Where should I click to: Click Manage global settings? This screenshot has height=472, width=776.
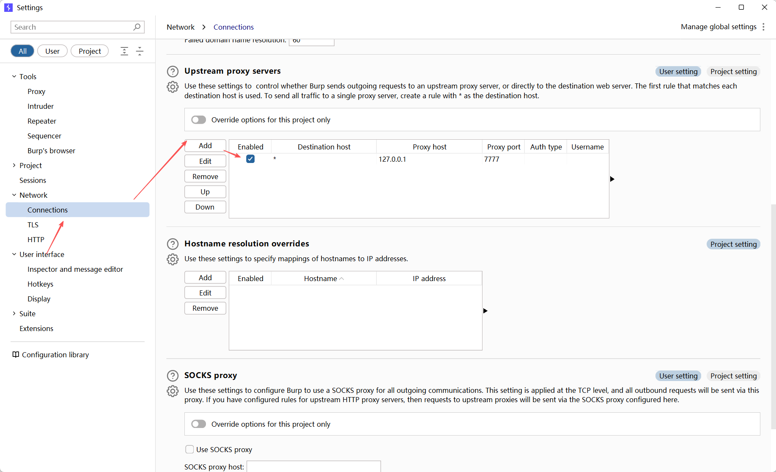(718, 27)
